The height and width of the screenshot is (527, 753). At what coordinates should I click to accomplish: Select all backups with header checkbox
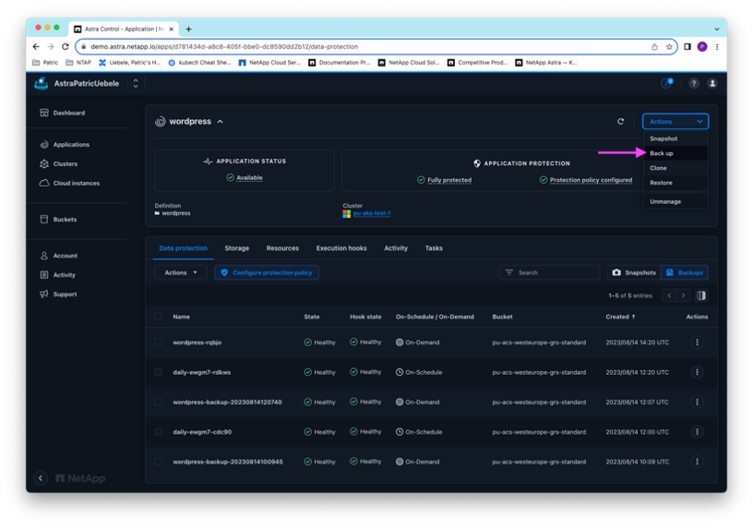pyautogui.click(x=159, y=317)
